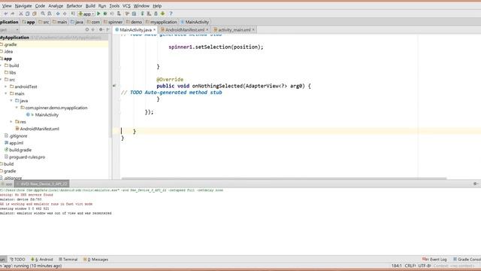Expand the res folder

click(x=11, y=122)
